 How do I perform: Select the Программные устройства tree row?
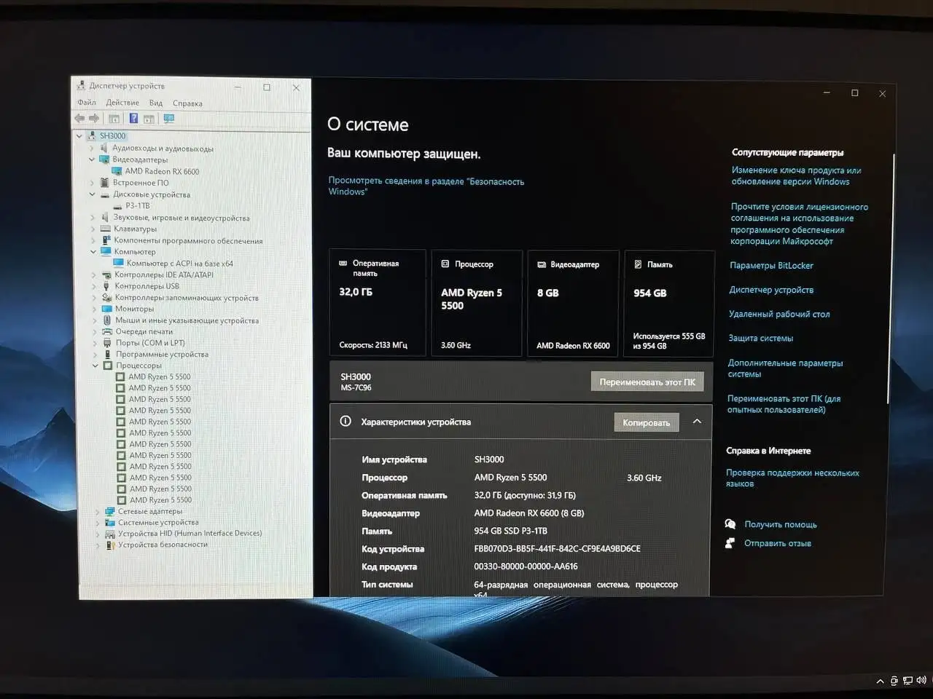click(x=163, y=355)
